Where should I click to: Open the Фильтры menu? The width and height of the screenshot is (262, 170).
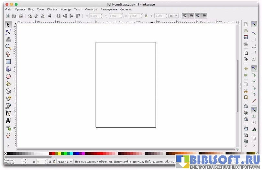click(x=91, y=9)
